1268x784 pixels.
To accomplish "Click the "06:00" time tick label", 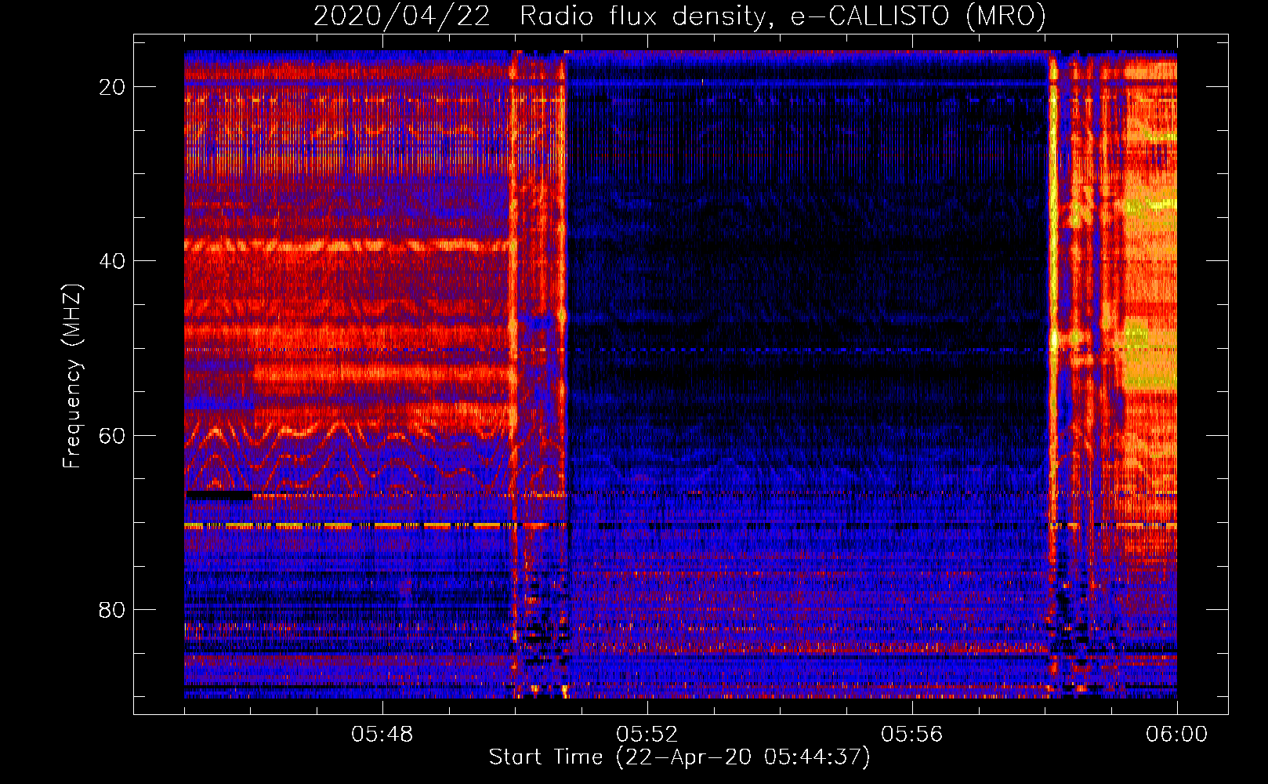I will pos(1176,735).
